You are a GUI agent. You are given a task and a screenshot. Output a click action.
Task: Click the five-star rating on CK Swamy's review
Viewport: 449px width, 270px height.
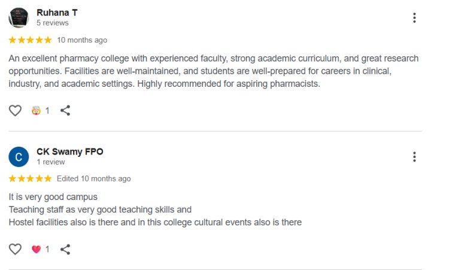click(30, 178)
